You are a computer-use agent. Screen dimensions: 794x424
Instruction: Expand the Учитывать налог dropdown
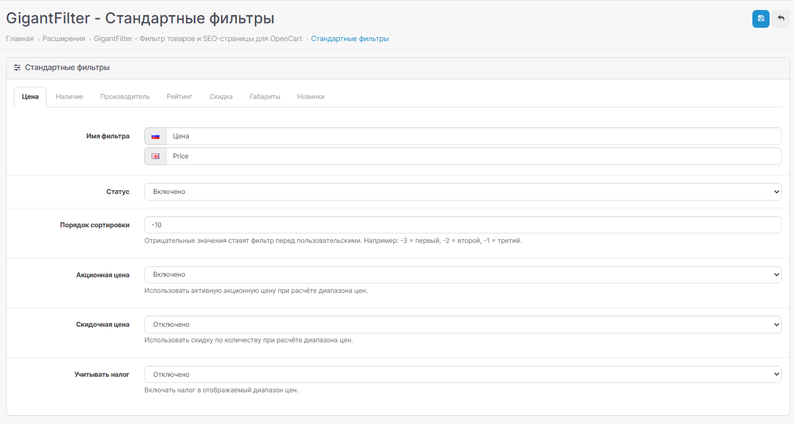pos(463,375)
